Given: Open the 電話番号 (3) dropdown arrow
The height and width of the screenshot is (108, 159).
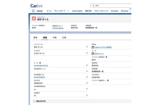Looking at the screenshot, I should (x=62, y=26).
